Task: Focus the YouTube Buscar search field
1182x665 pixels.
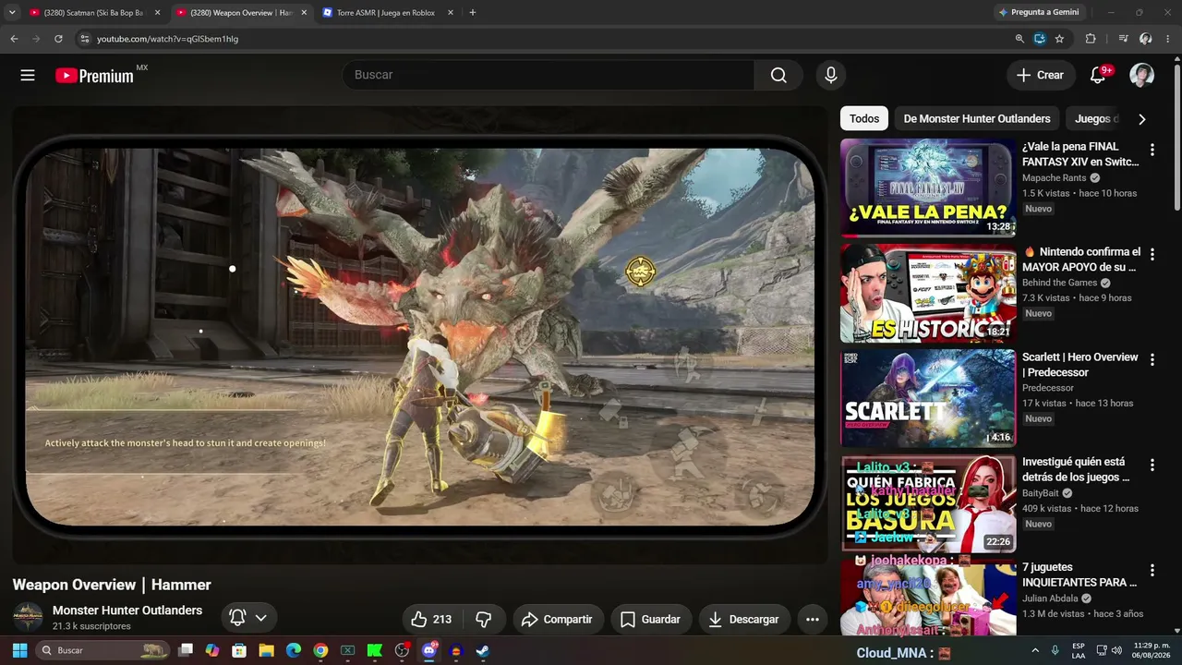Action: pyautogui.click(x=549, y=76)
